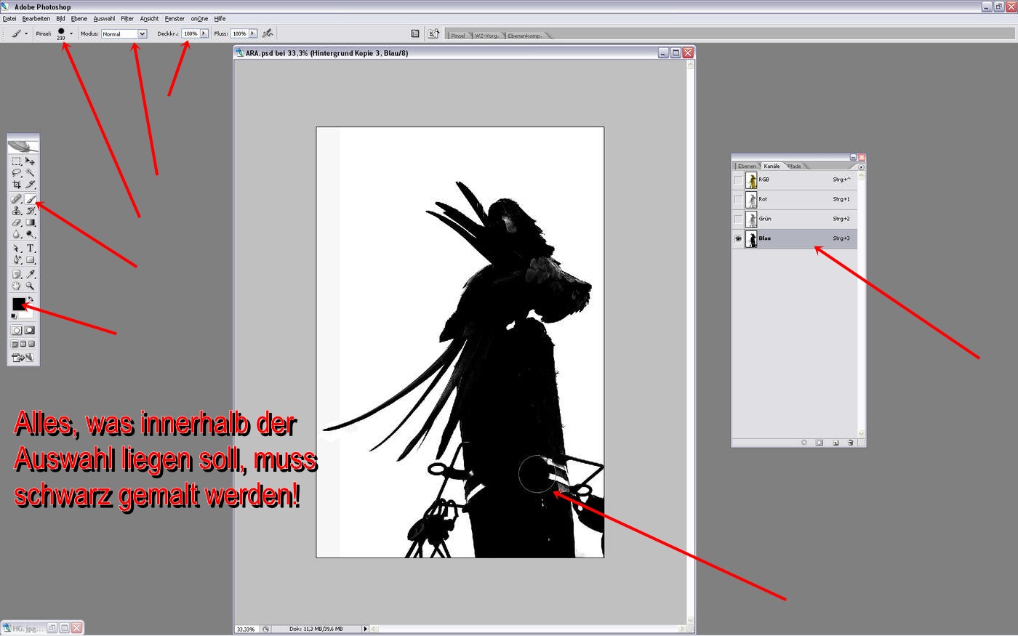Switch to Full Screen mode

pos(31,344)
